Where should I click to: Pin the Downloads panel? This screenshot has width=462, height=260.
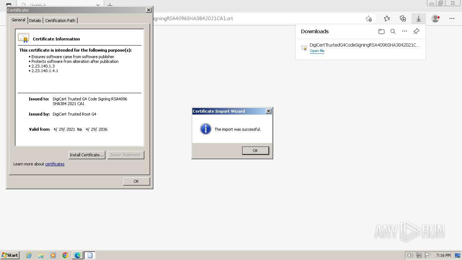tap(416, 31)
